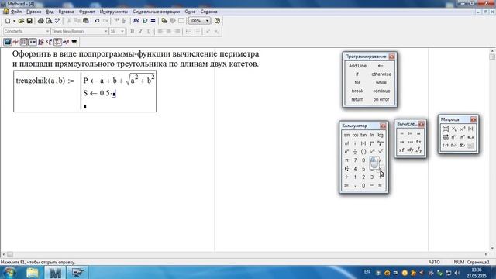Image resolution: width=496 pixels, height=279 pixels.
Task: Toggle underline formatting
Action: pyautogui.click(x=149, y=31)
